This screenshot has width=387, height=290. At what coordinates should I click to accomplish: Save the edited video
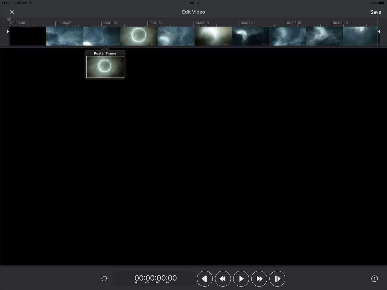(x=375, y=12)
